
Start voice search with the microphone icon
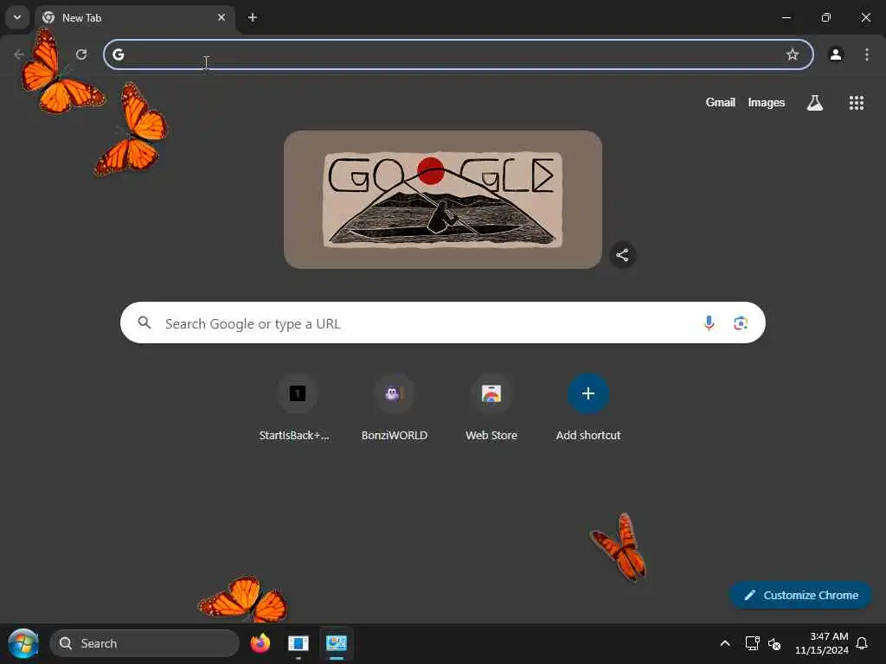tap(709, 323)
